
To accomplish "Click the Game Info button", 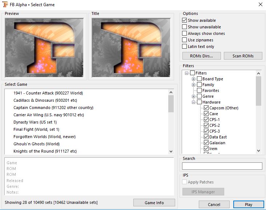I will (x=154, y=203).
